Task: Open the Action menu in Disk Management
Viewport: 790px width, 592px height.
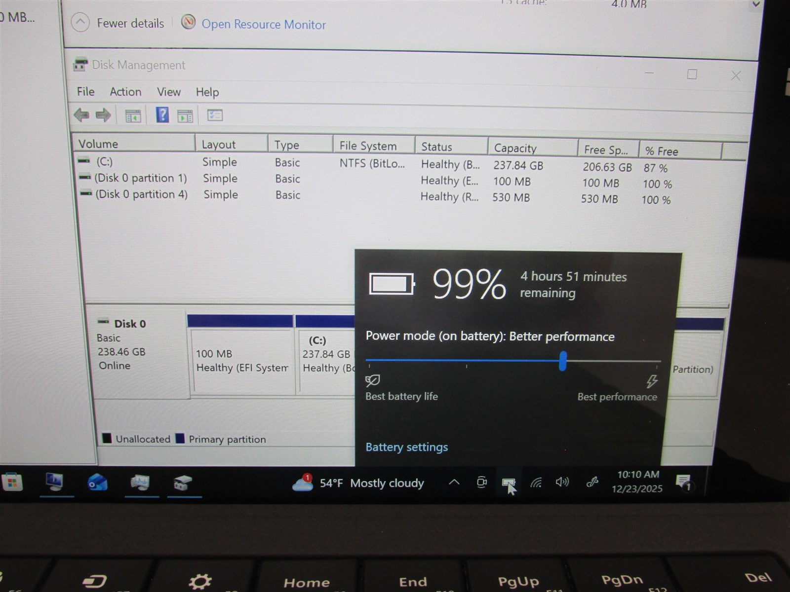Action: pos(125,92)
